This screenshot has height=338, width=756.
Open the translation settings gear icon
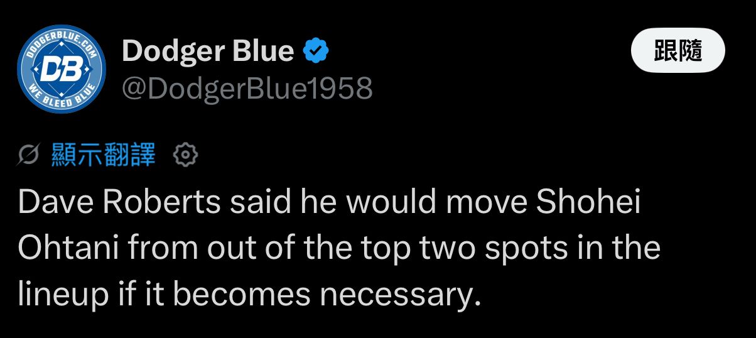(x=185, y=155)
